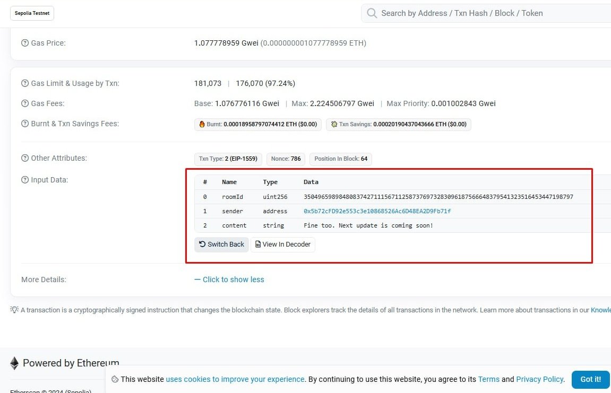
Task: Click the content name cell
Action: tap(234, 225)
